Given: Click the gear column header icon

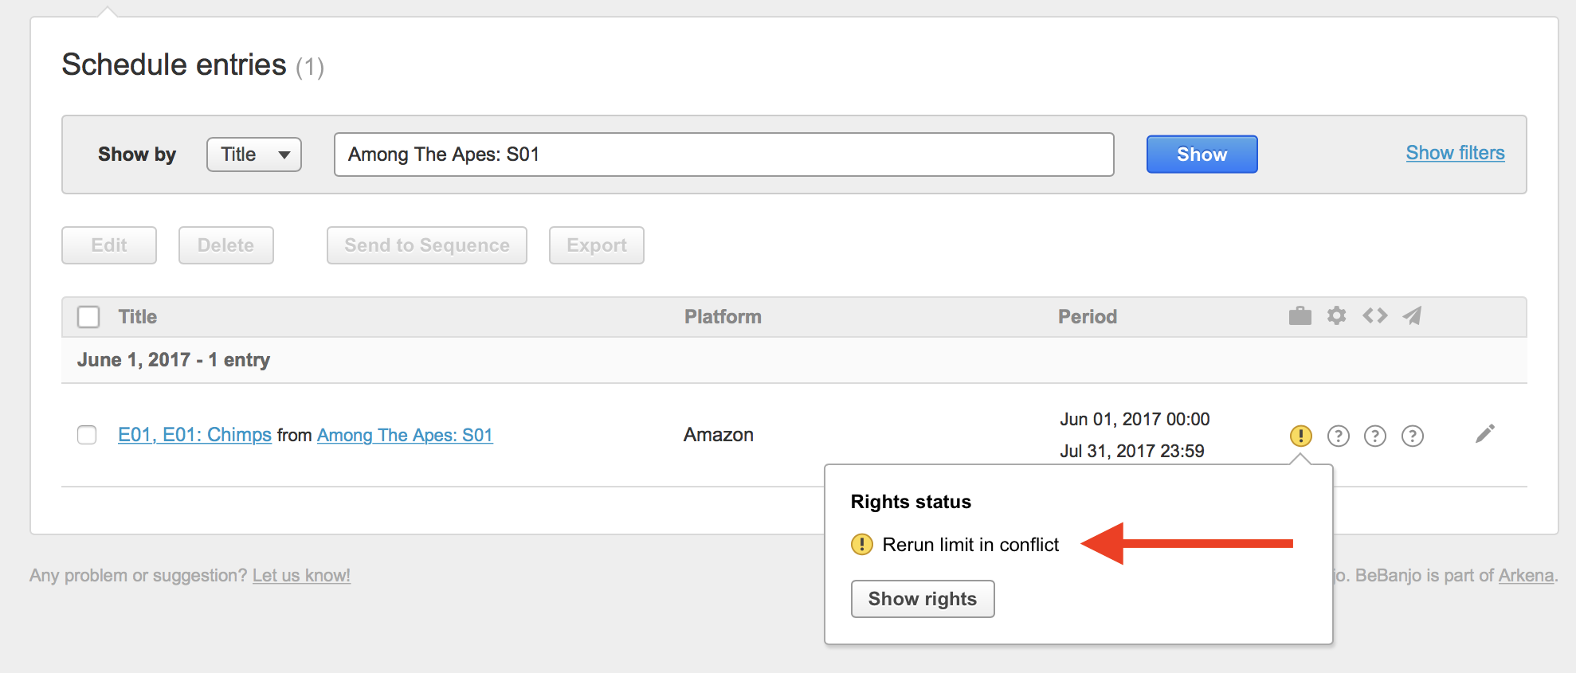Looking at the screenshot, I should click(x=1336, y=316).
